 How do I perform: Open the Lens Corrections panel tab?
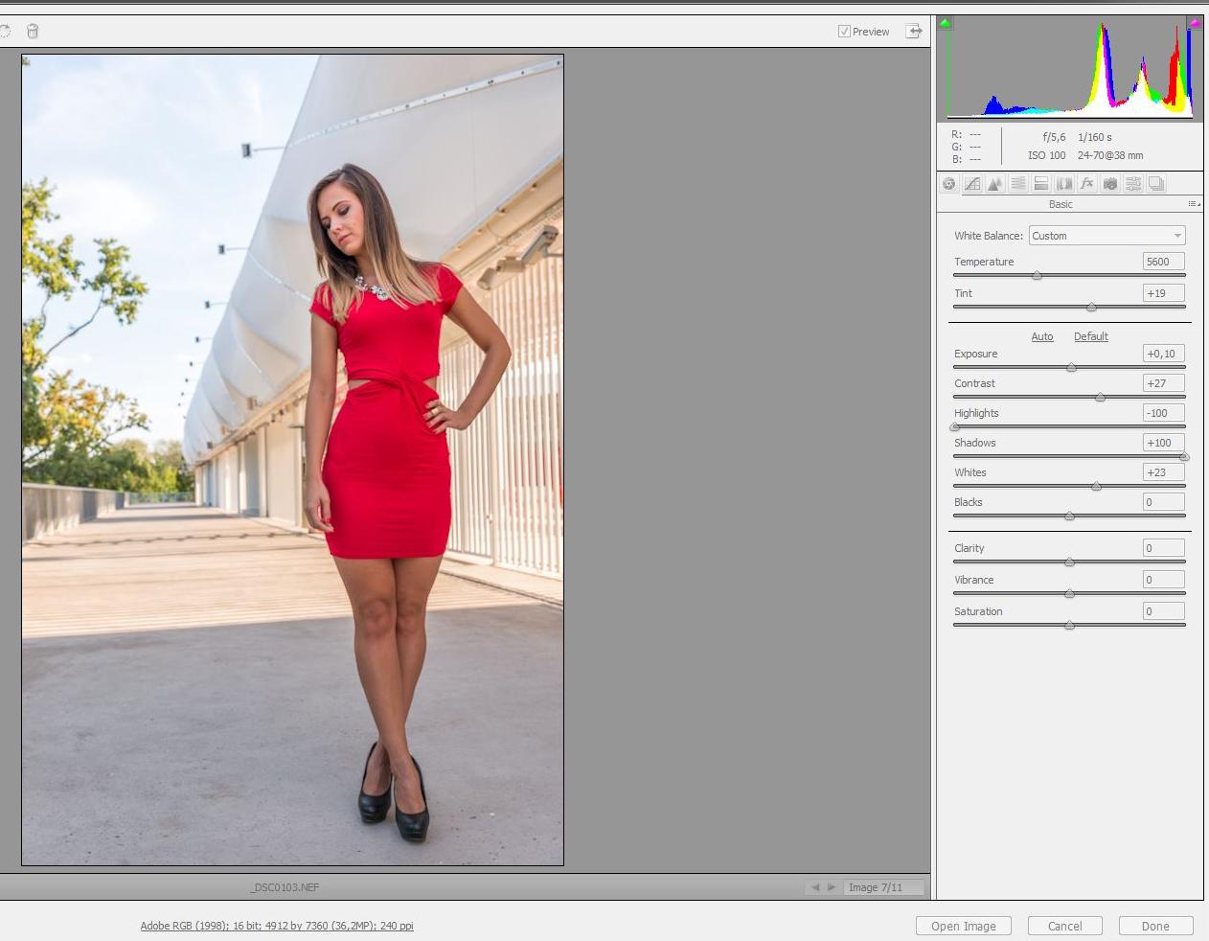(1063, 184)
